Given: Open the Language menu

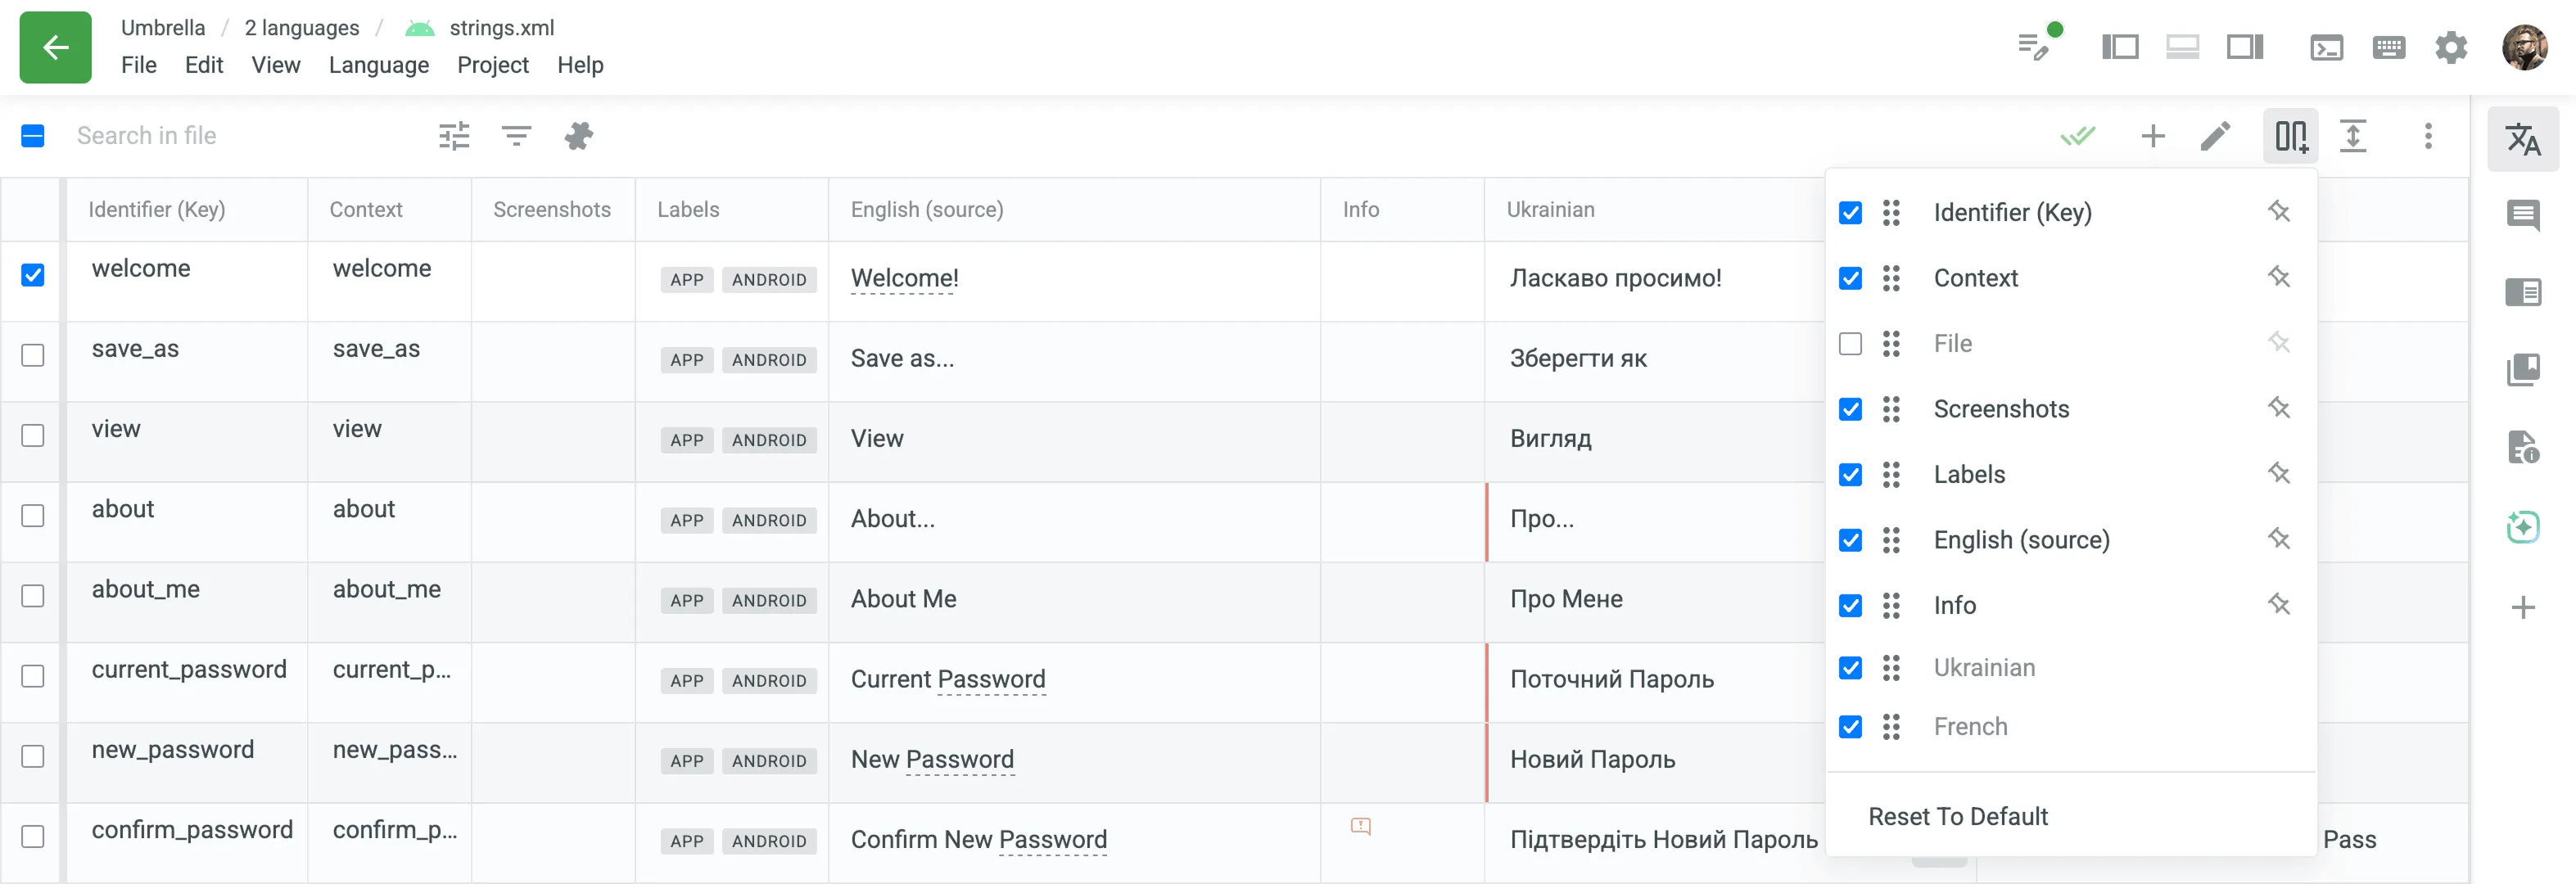Looking at the screenshot, I should click(x=378, y=65).
